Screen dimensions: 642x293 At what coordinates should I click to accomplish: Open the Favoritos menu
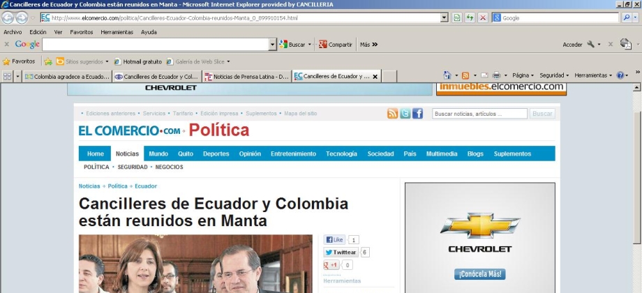click(x=82, y=32)
